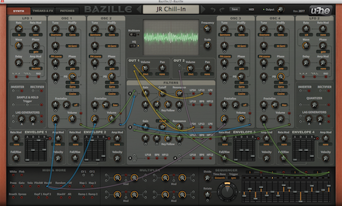The image size is (342, 206).
Task: Open the OSC 1 Modify Cents selector
Action: [x=72, y=35]
